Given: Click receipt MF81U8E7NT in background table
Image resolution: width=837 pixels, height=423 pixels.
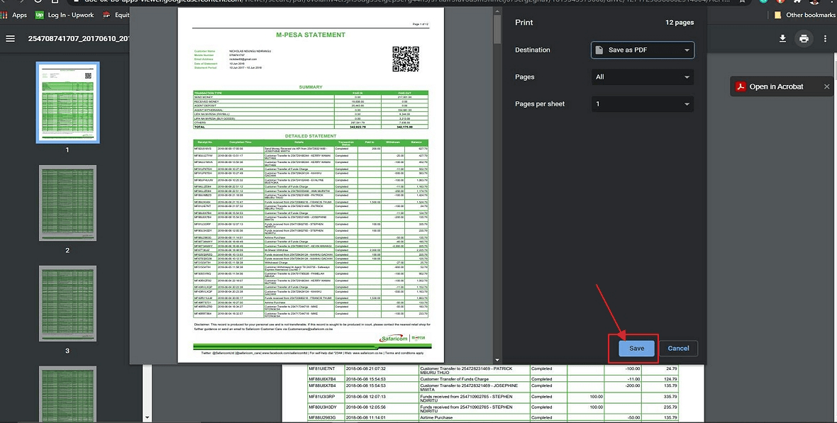Looking at the screenshot, I should coord(322,368).
